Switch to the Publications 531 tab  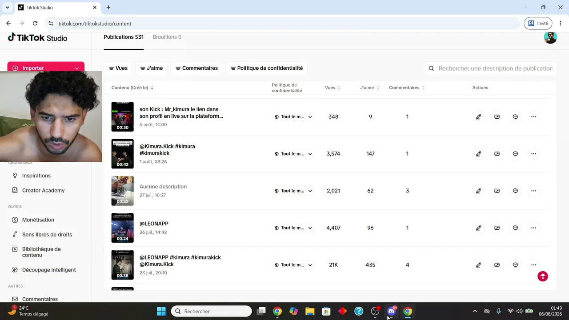tap(124, 37)
